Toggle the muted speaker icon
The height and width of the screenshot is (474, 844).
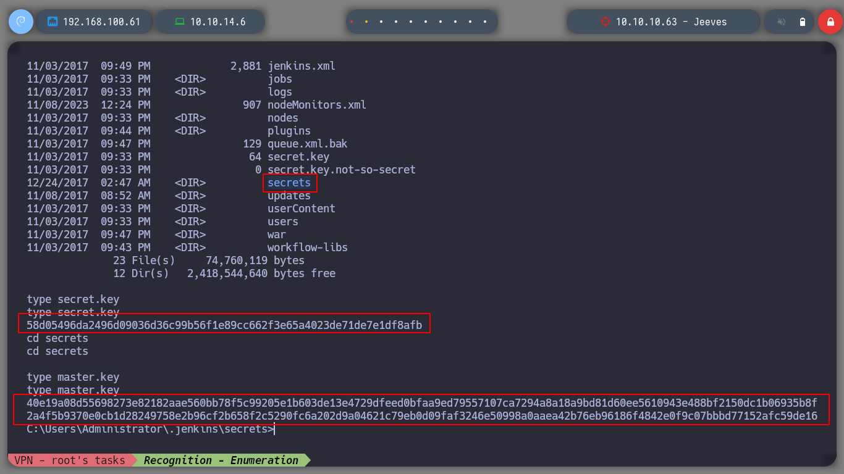782,22
